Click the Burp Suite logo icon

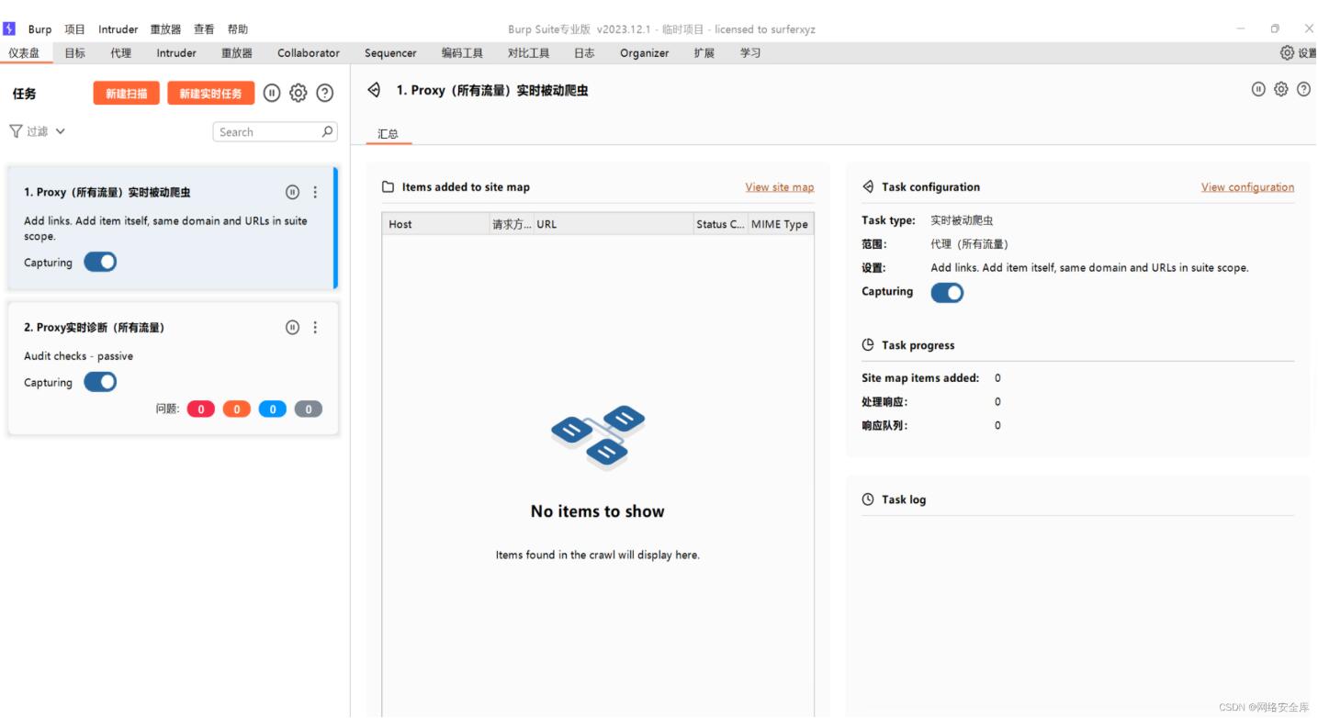10,28
